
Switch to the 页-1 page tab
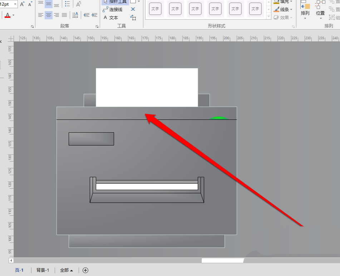point(19,270)
